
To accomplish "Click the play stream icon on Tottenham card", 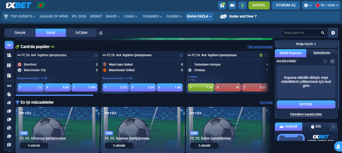I will [261, 55].
